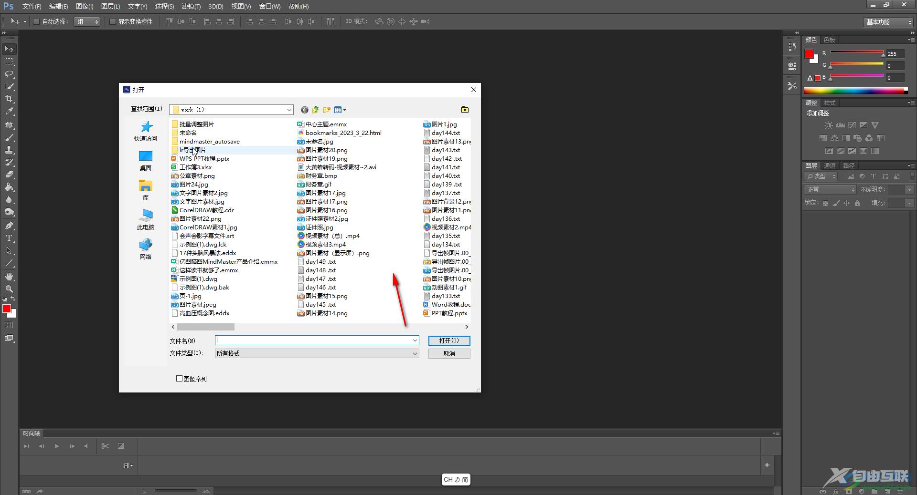Open Quick Access location in sidebar

click(x=146, y=131)
